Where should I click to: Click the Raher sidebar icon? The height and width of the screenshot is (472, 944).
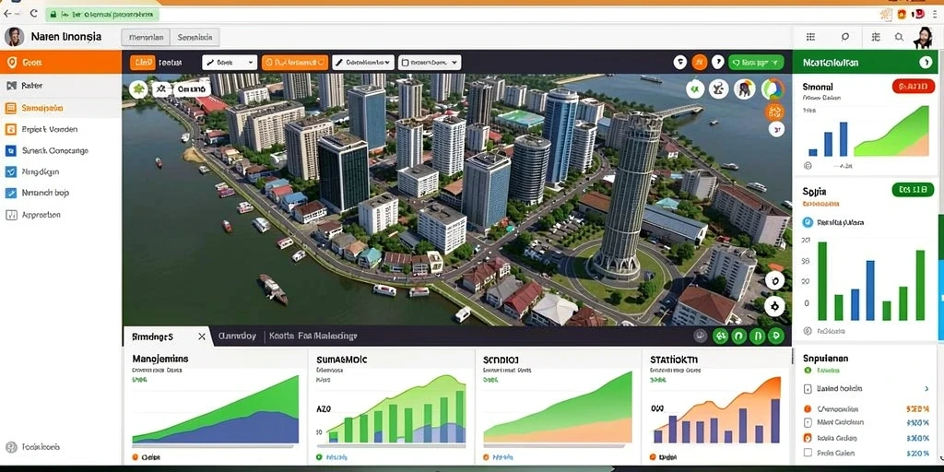[11, 86]
